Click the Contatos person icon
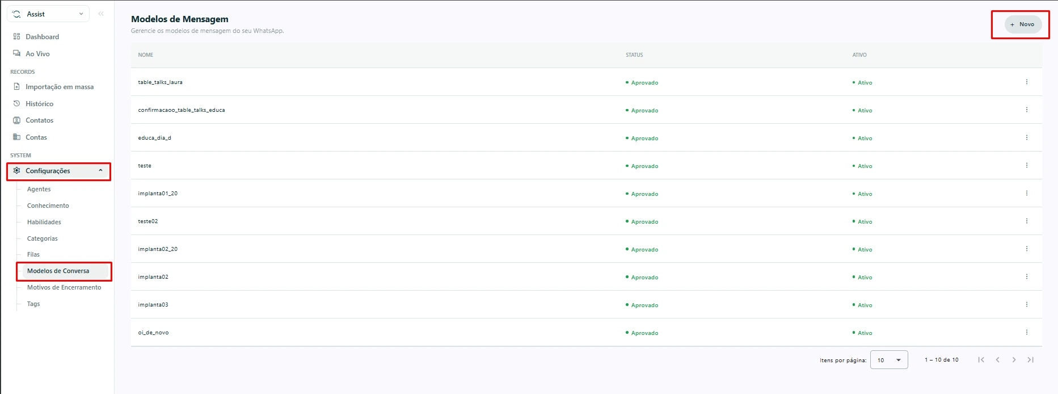Viewport: 1058px width, 394px height. (x=16, y=120)
